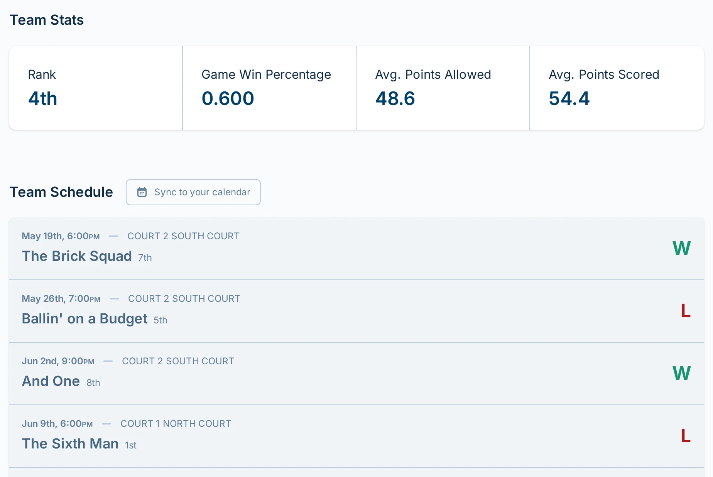Click the W result for The Brick Squad
Viewport: 713px width, 477px height.
coord(681,248)
